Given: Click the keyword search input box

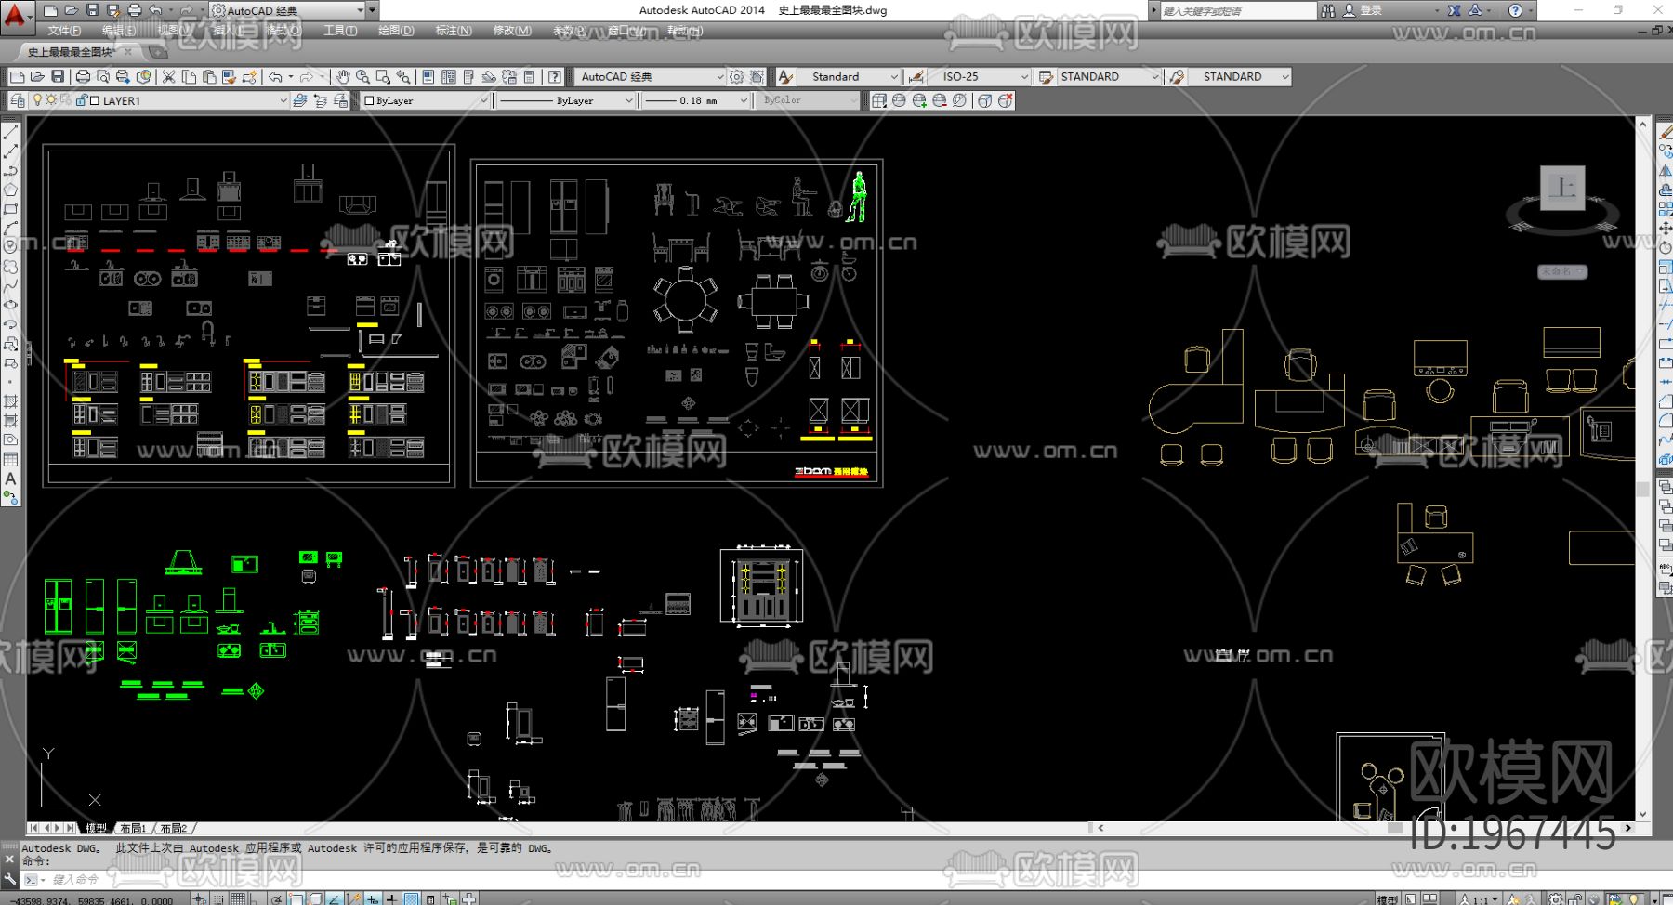Looking at the screenshot, I should pos(1238,10).
